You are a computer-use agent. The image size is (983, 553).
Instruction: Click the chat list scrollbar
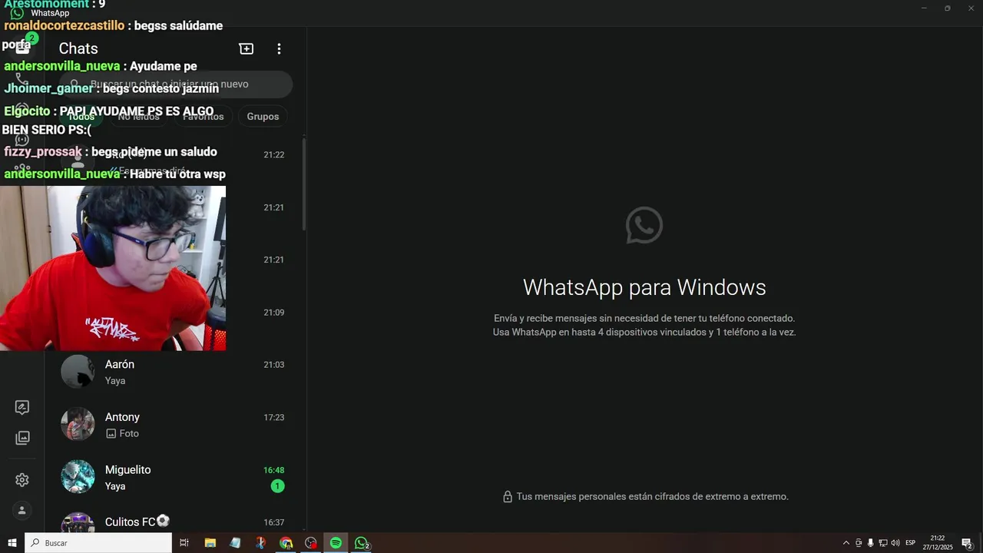pyautogui.click(x=304, y=184)
